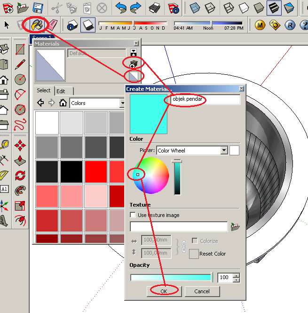Click the Cut scissors icon

click(x=56, y=8)
